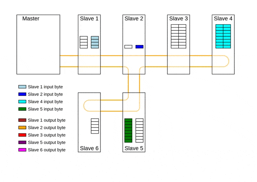Click the magenta Slave 6 output byte swatch
The image size is (257, 182).
(22, 149)
